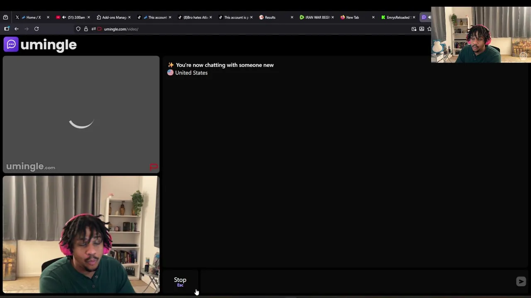Go back to the previous page
Viewport: 531px width, 298px height.
(17, 29)
